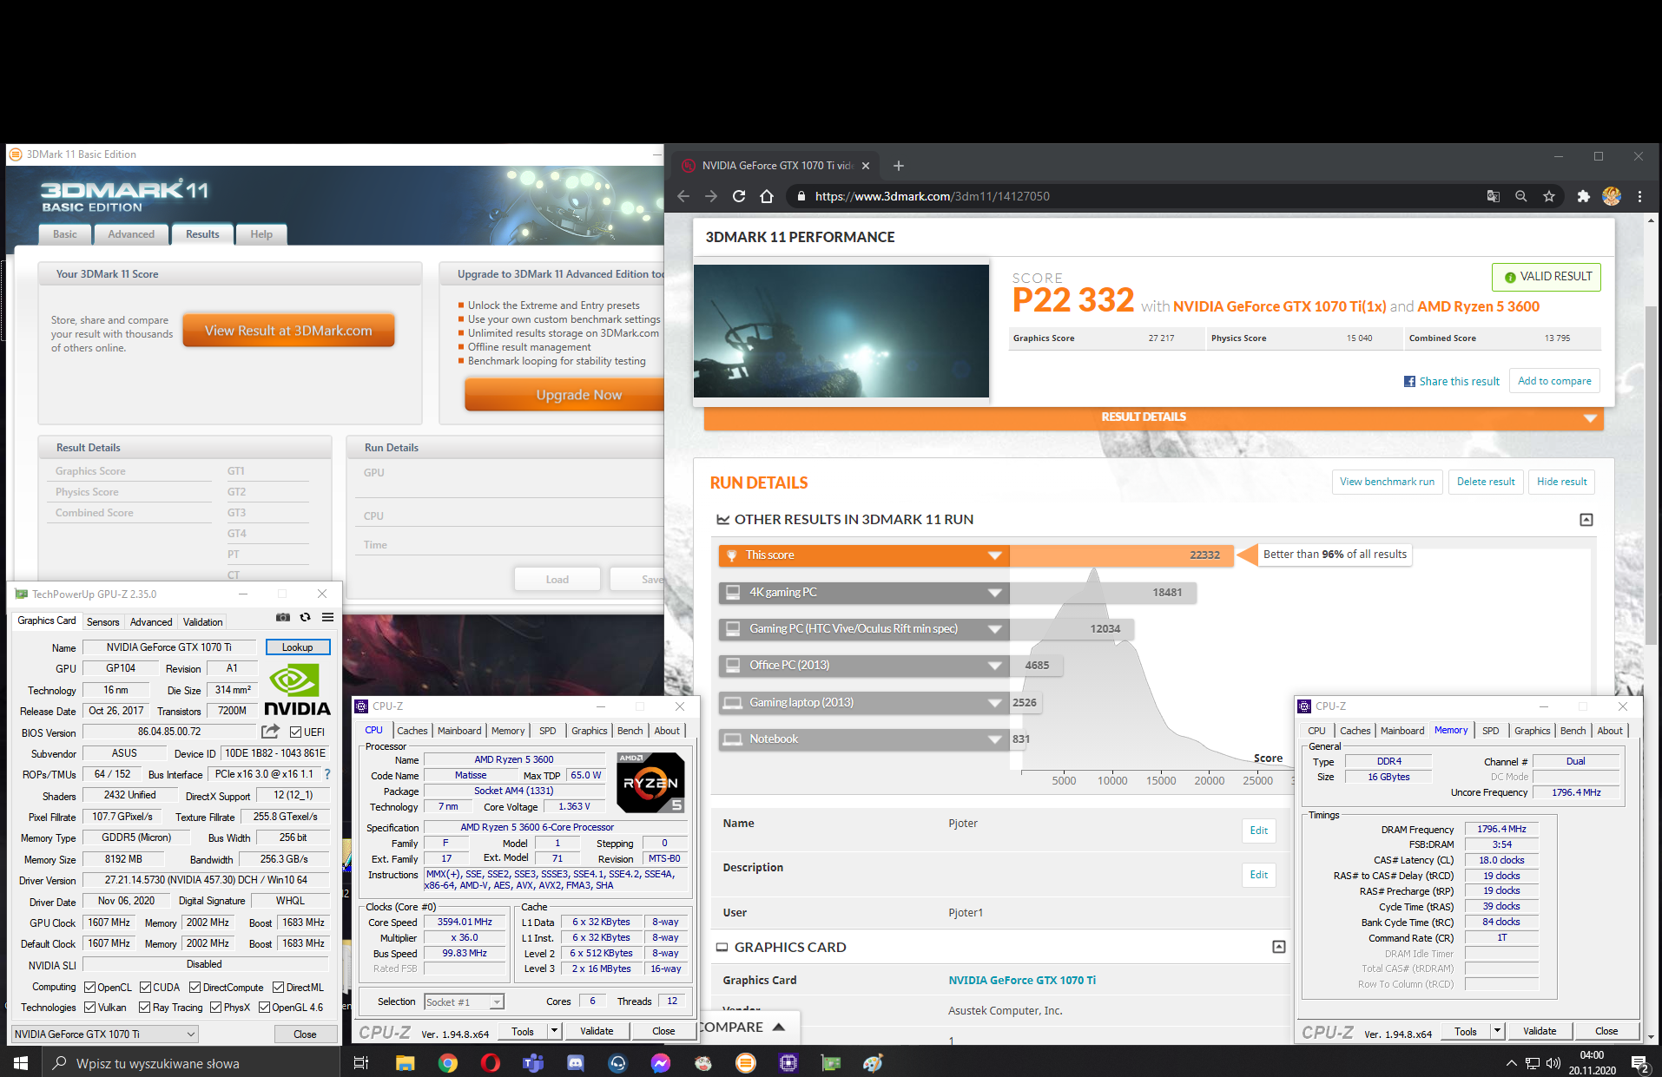Click the browser reload icon

click(x=739, y=196)
